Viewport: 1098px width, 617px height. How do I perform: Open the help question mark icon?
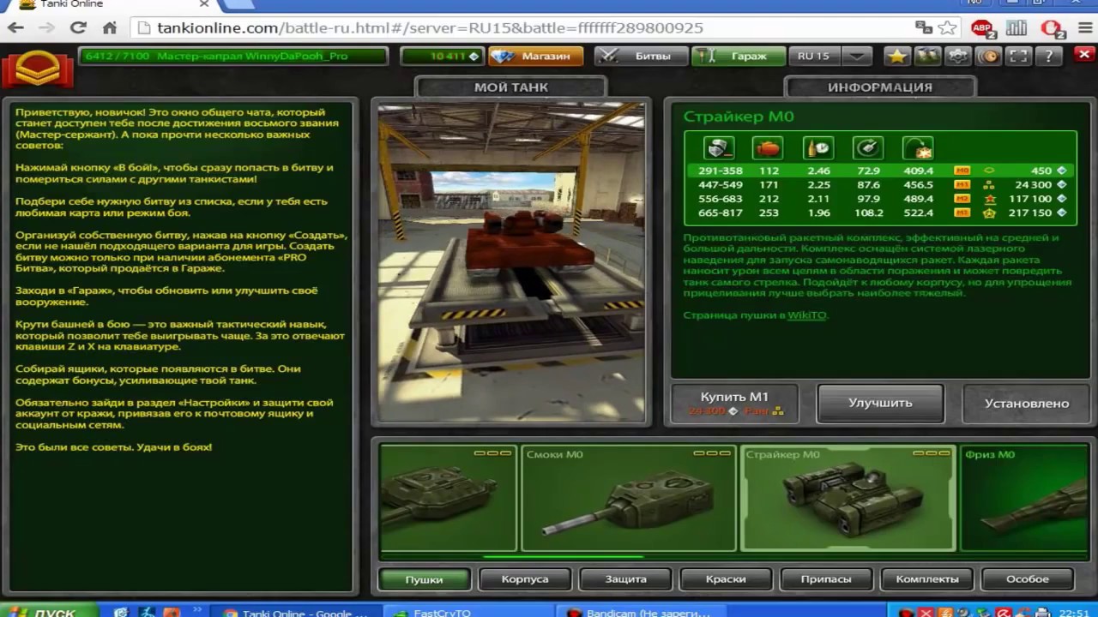1048,56
